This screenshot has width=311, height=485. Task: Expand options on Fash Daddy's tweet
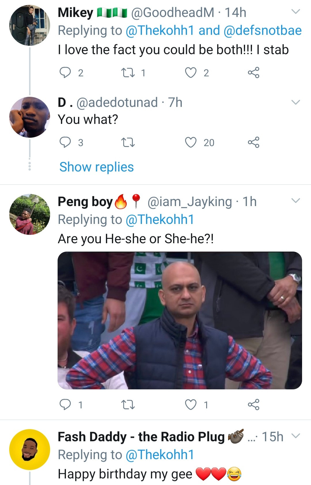[x=296, y=435]
